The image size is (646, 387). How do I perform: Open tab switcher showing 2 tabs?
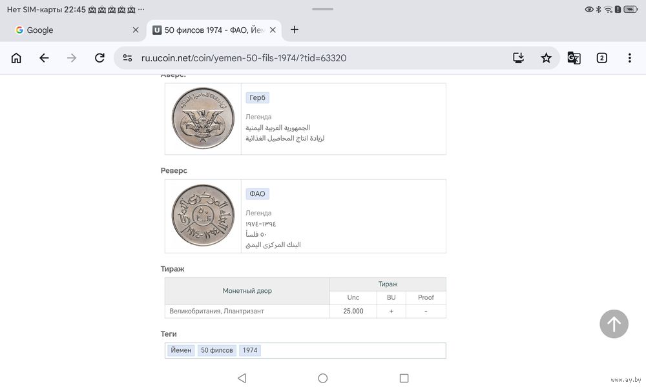(601, 58)
